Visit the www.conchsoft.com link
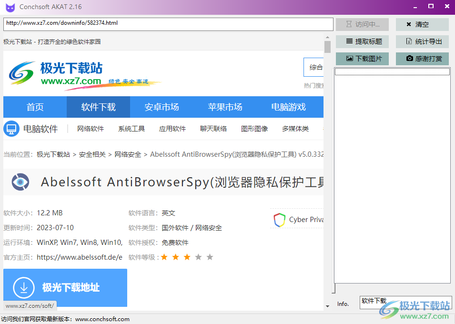Screen dimensions: 455x324 coord(102,319)
